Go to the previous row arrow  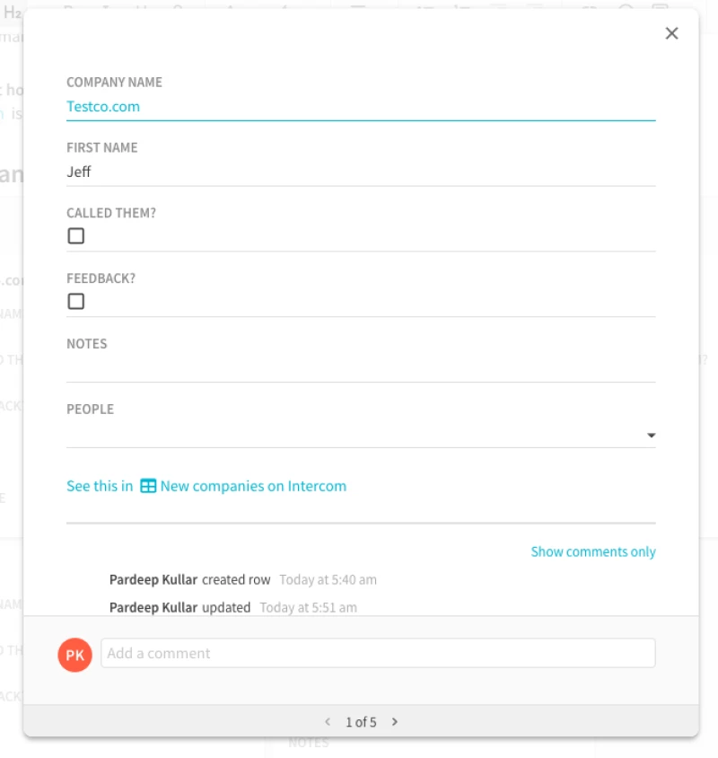tap(327, 721)
